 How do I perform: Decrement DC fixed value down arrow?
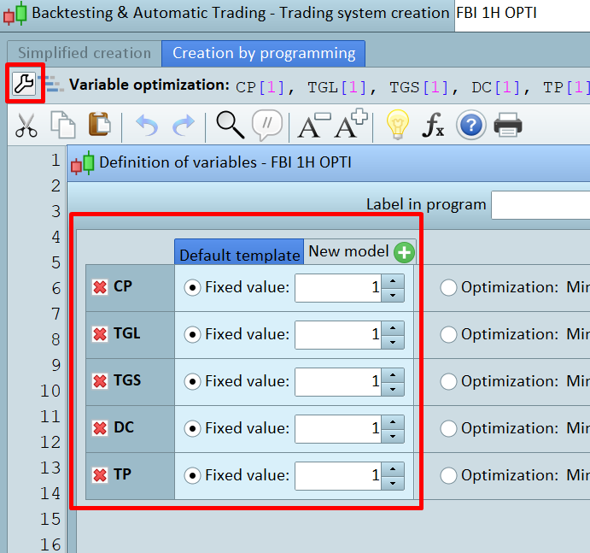click(393, 436)
